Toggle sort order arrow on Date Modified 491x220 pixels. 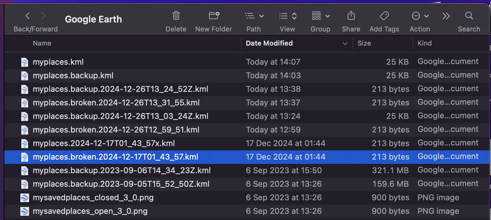345,44
